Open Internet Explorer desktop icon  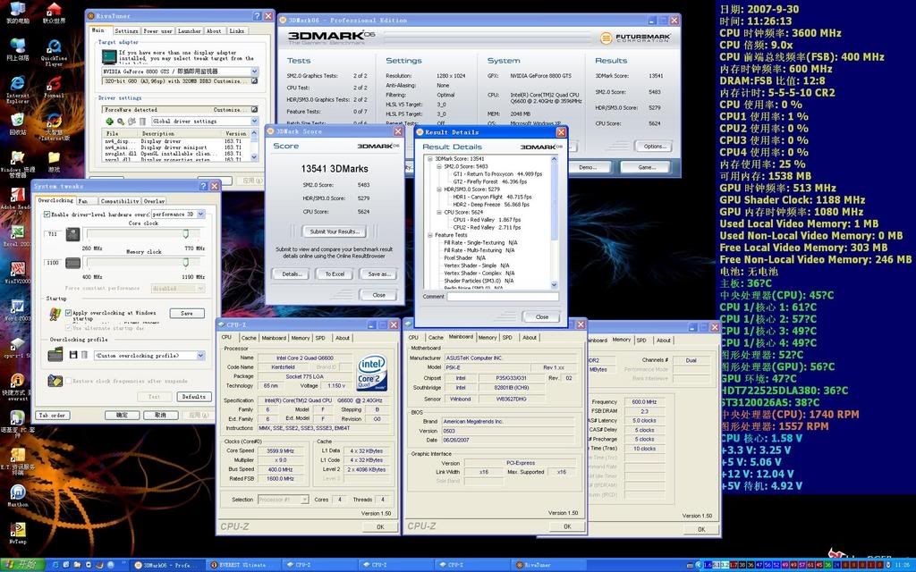coord(18,88)
